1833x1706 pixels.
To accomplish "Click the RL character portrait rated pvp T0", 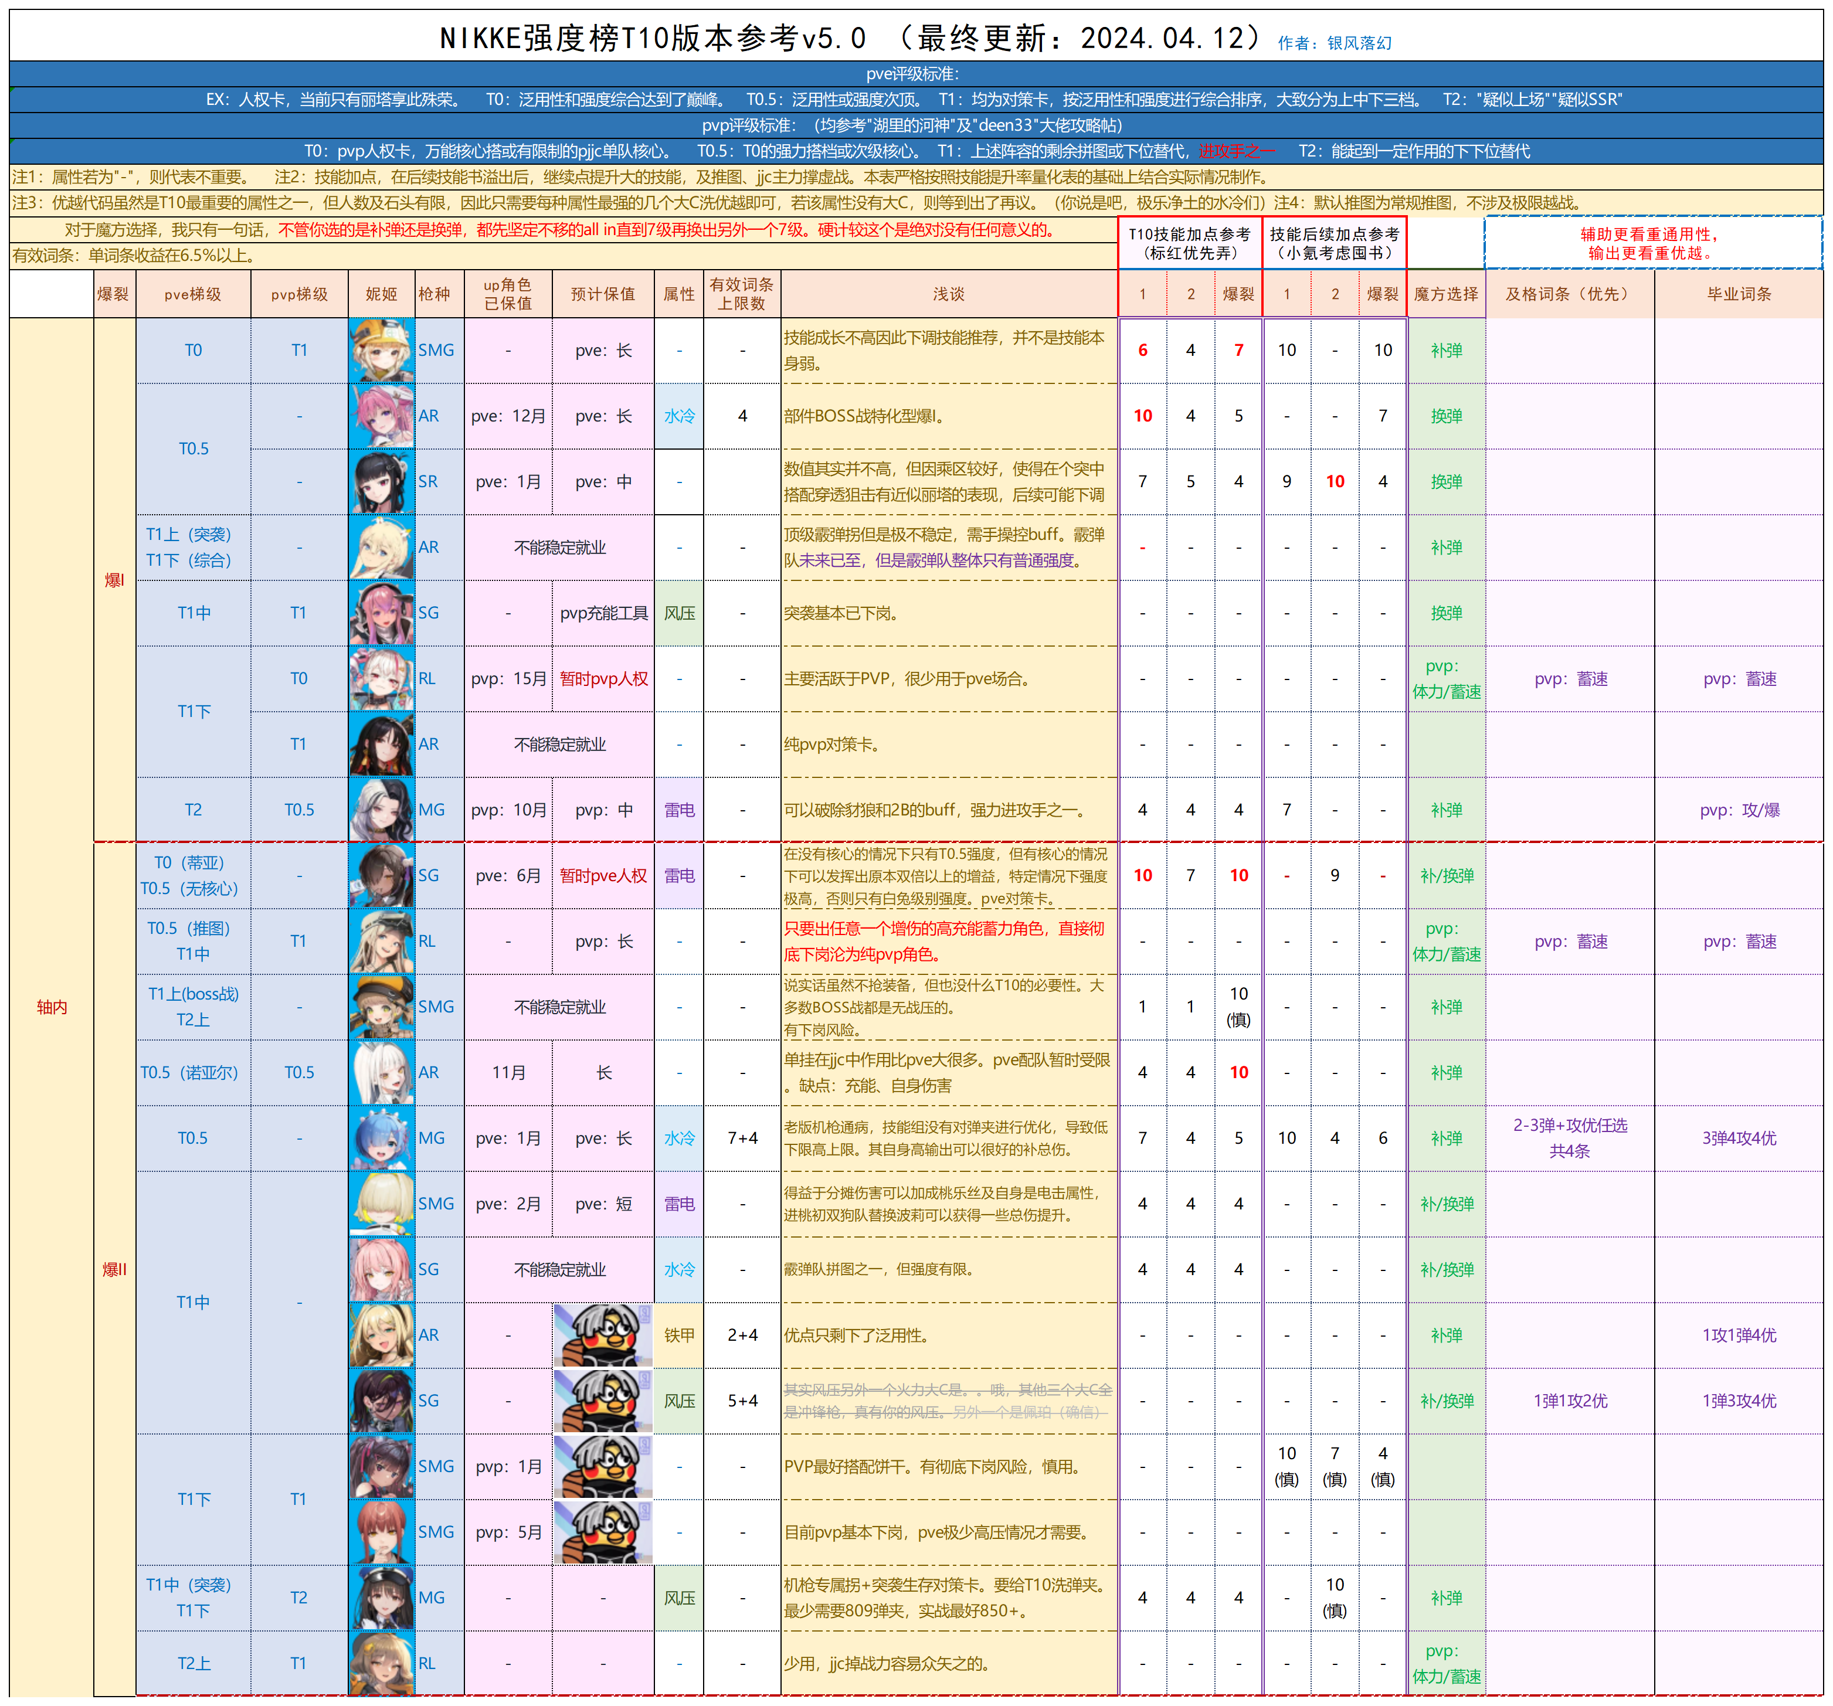I will point(383,679).
